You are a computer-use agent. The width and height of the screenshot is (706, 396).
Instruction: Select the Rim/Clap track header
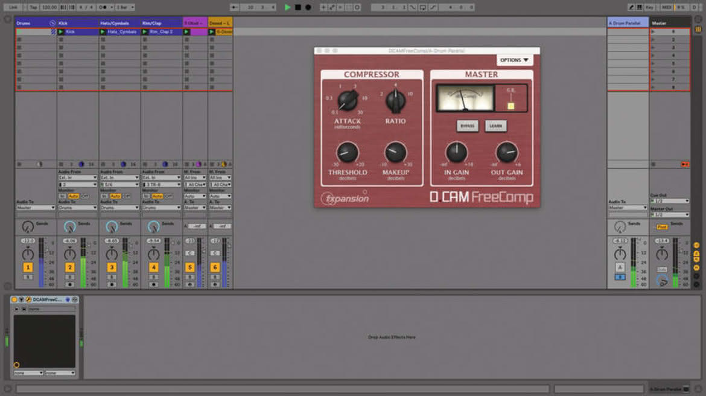(x=162, y=23)
